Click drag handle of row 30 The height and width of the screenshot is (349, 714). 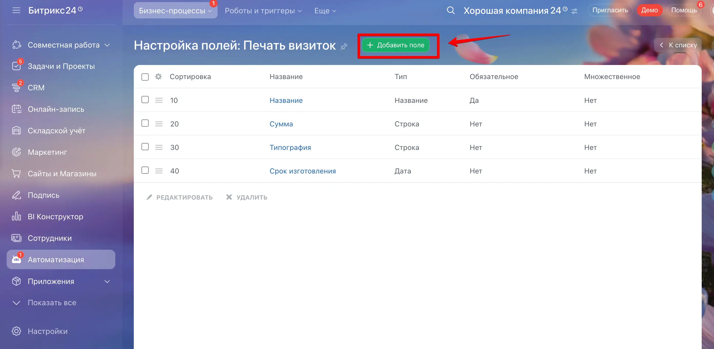(x=159, y=147)
